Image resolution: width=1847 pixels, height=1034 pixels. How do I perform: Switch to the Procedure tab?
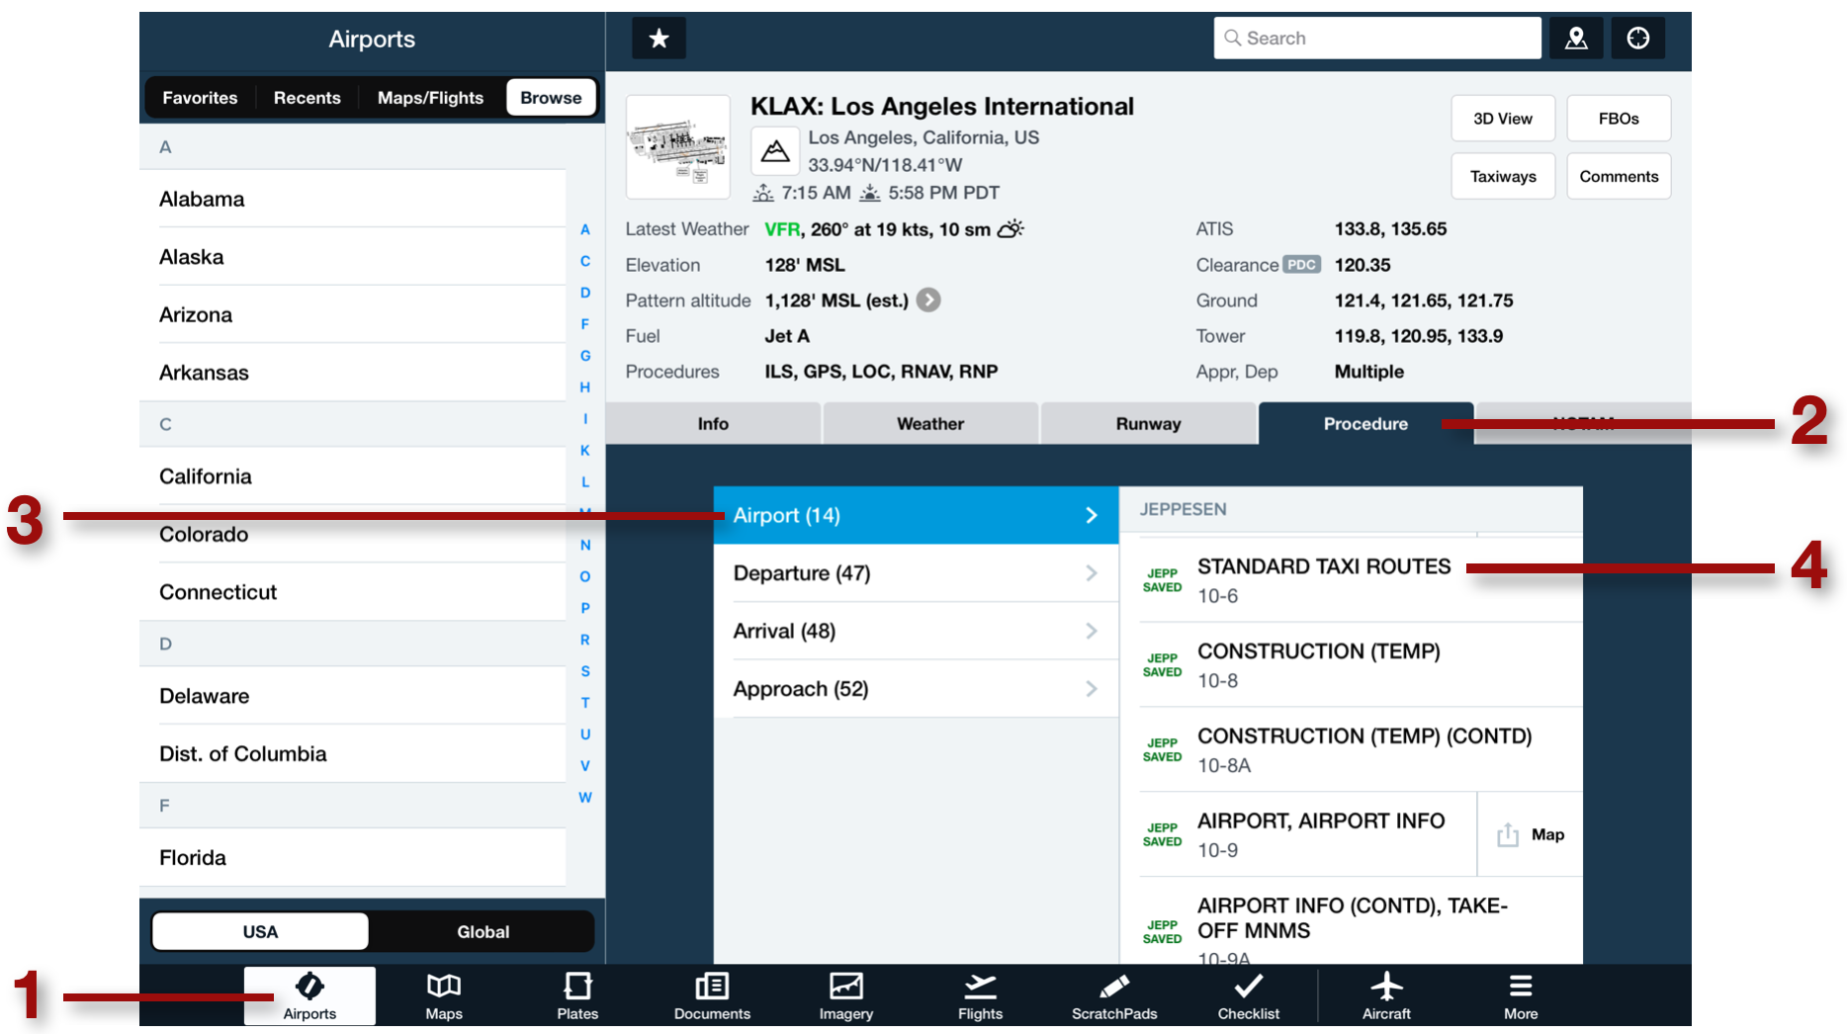click(x=1365, y=423)
